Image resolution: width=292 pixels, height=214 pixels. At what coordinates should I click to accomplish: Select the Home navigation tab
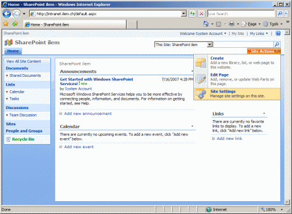[x=13, y=51]
